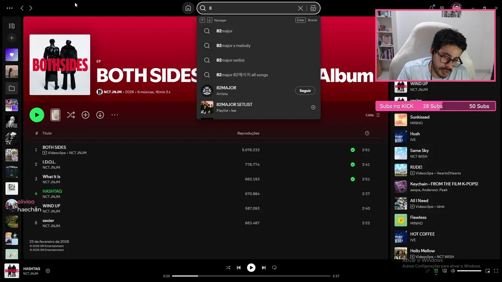Toggle saved checkmark for What It Is
Viewport: 502px width, 282px height.
[353, 179]
